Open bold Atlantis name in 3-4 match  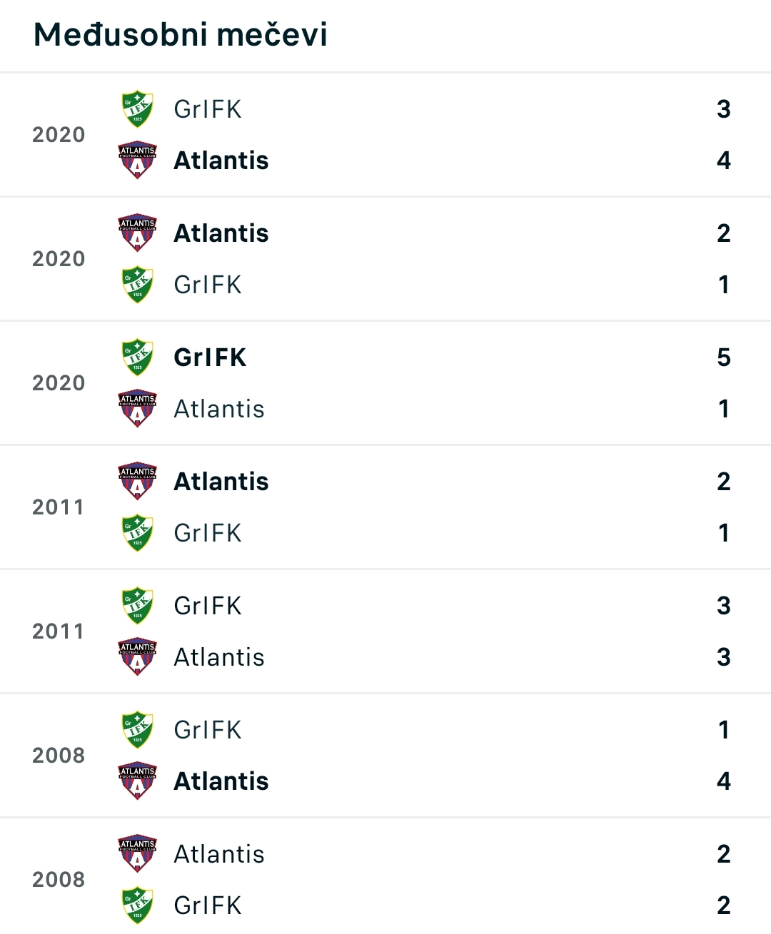pos(221,161)
